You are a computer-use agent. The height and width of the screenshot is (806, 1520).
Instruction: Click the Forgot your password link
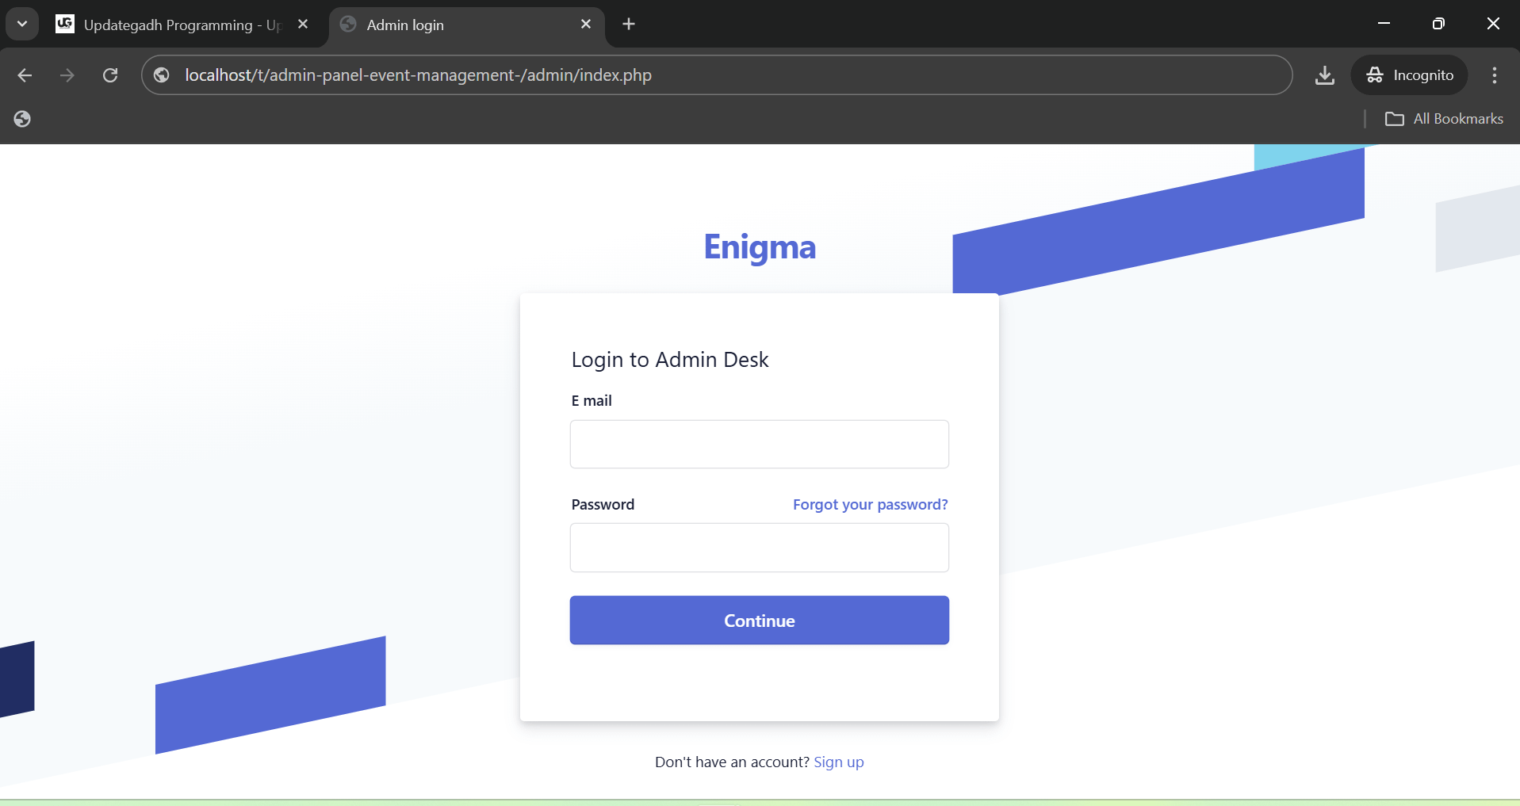click(x=870, y=505)
